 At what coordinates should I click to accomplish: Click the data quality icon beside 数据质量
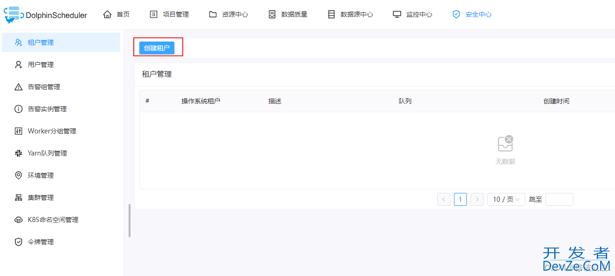[272, 14]
